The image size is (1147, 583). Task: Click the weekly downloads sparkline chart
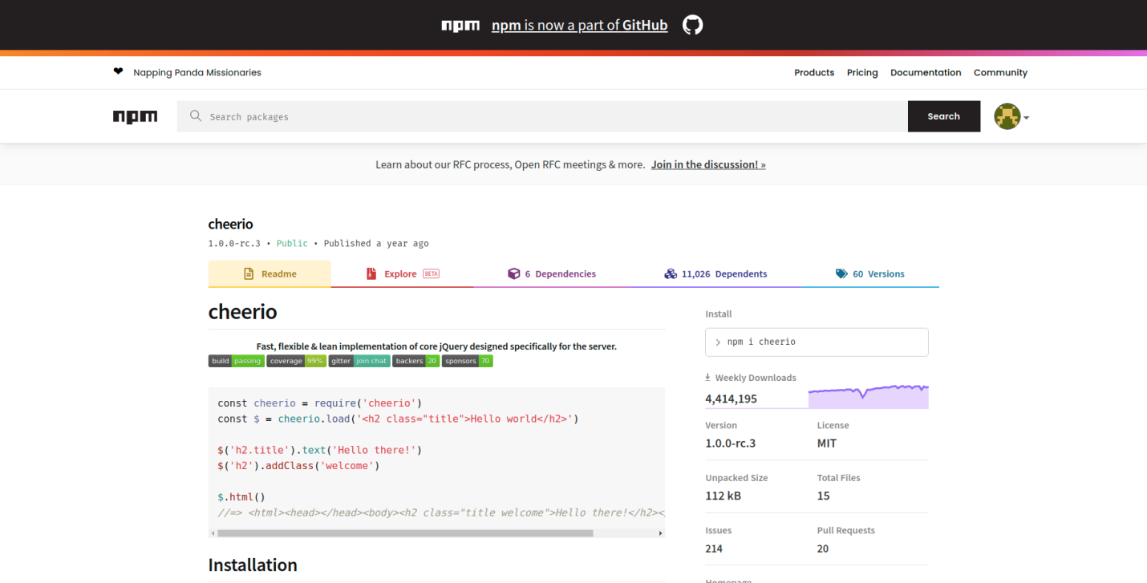[869, 396]
